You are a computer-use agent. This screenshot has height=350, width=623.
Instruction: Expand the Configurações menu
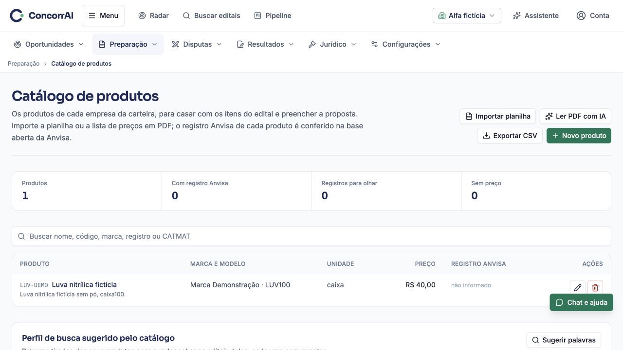[x=405, y=44]
